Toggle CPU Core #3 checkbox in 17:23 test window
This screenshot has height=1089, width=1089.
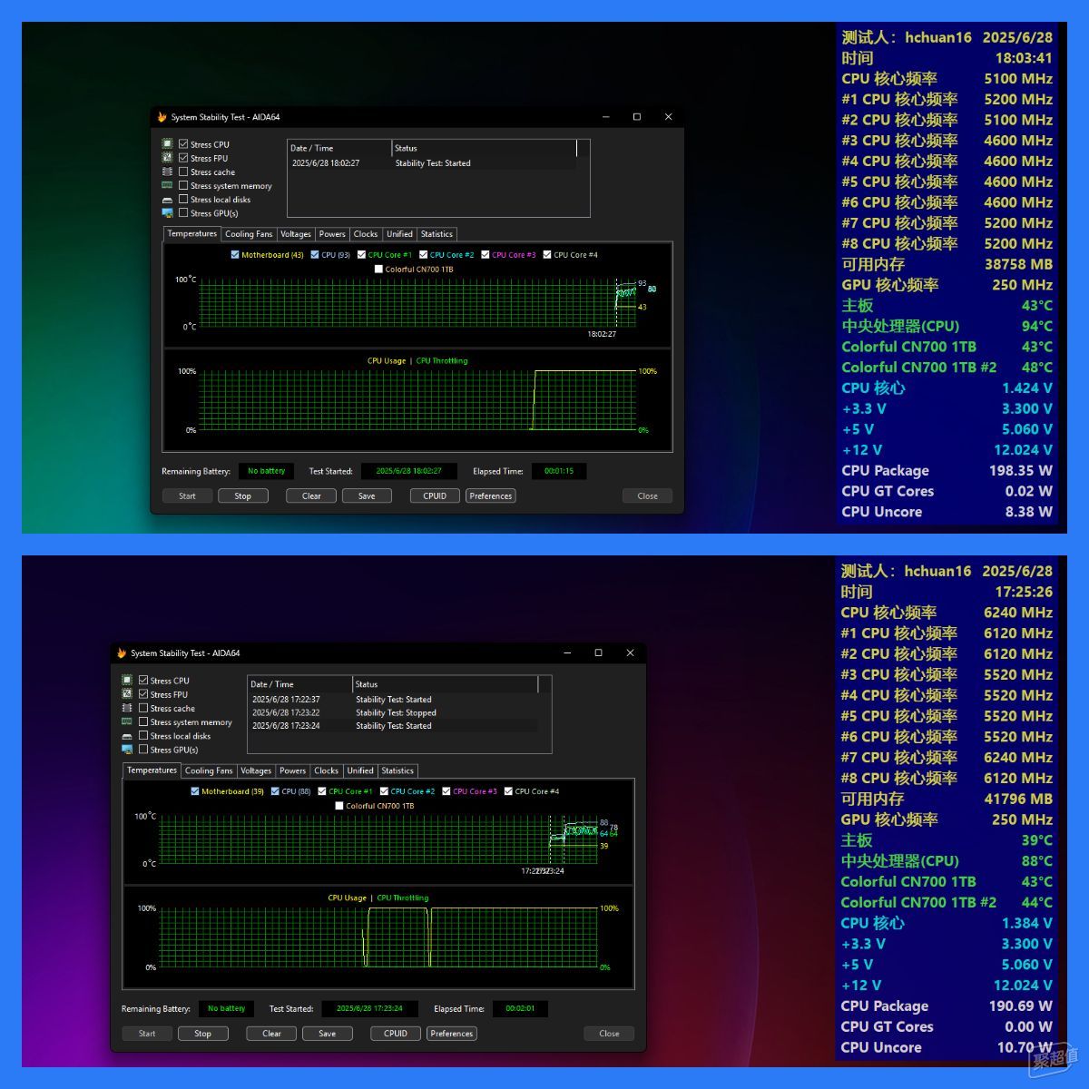pyautogui.click(x=446, y=791)
